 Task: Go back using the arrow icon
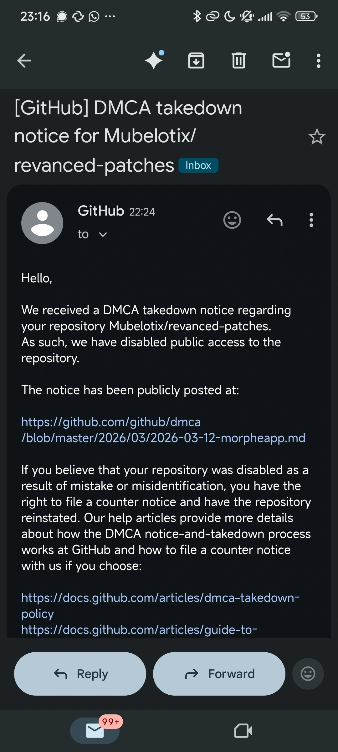click(24, 60)
